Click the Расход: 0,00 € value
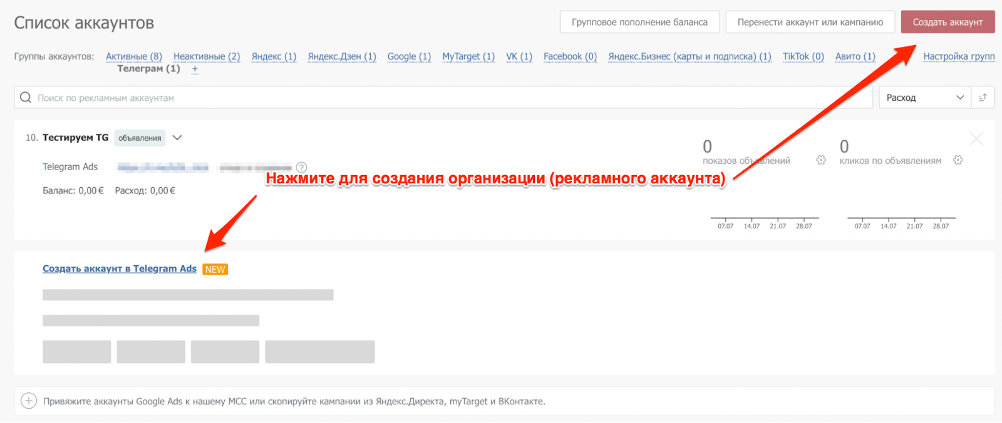The width and height of the screenshot is (1002, 423). click(145, 190)
